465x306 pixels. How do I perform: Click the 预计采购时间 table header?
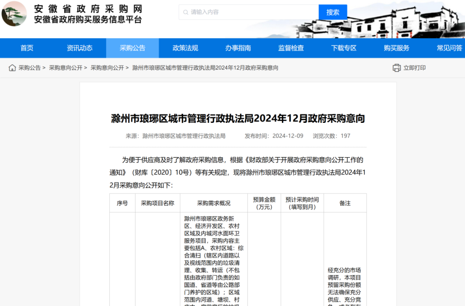tap(302, 203)
